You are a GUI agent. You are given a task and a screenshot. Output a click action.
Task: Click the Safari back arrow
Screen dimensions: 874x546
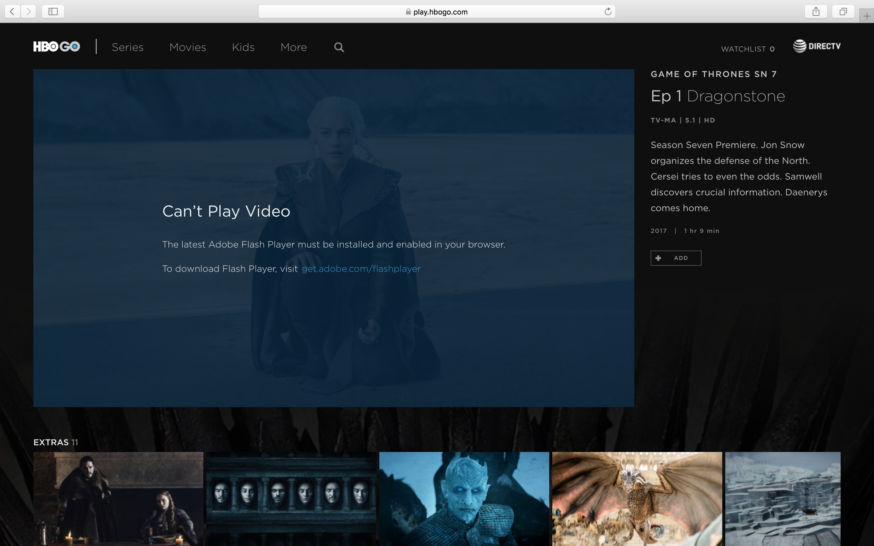(12, 12)
